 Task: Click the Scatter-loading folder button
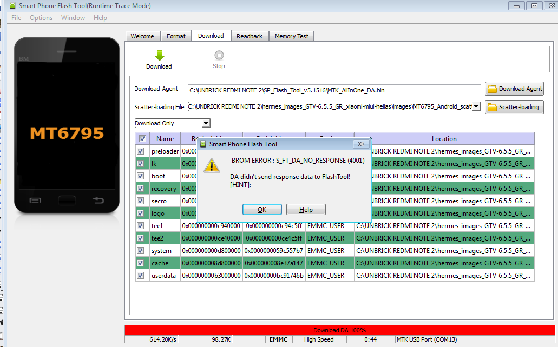click(x=514, y=107)
